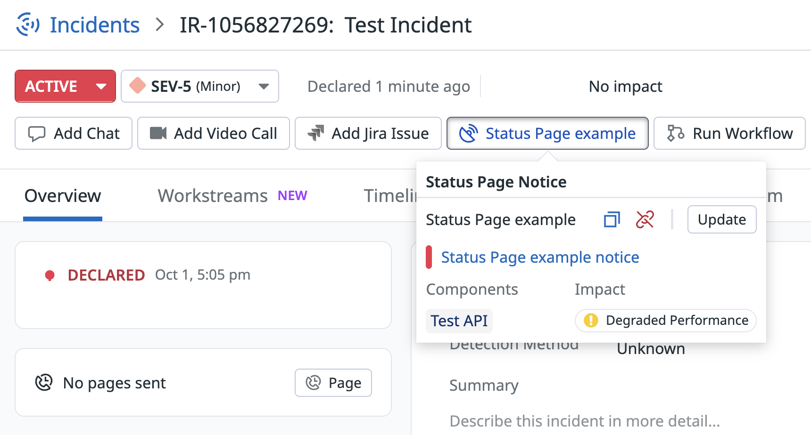
Task: Click the red unlink status page icon
Action: pyautogui.click(x=645, y=219)
